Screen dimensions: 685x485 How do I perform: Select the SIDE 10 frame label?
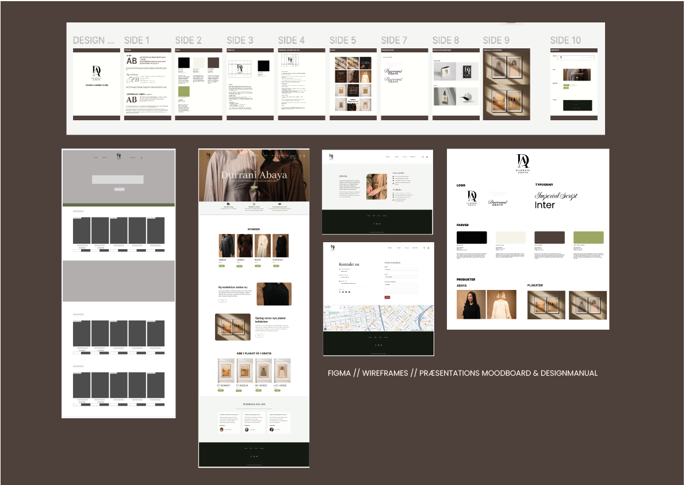565,40
